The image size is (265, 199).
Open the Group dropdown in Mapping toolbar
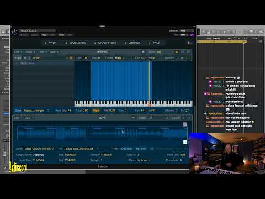30,52
